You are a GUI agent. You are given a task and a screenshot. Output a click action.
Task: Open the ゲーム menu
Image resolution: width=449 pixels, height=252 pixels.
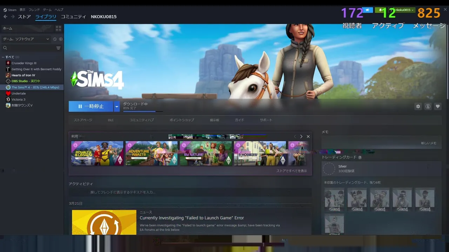click(x=47, y=10)
